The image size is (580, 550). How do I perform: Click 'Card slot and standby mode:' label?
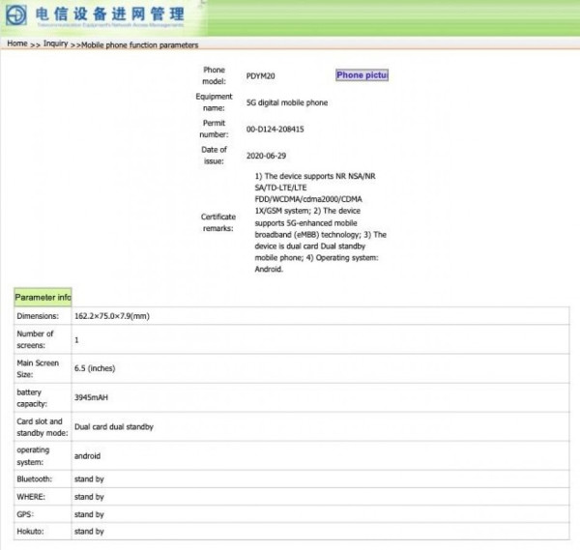pyautogui.click(x=43, y=427)
